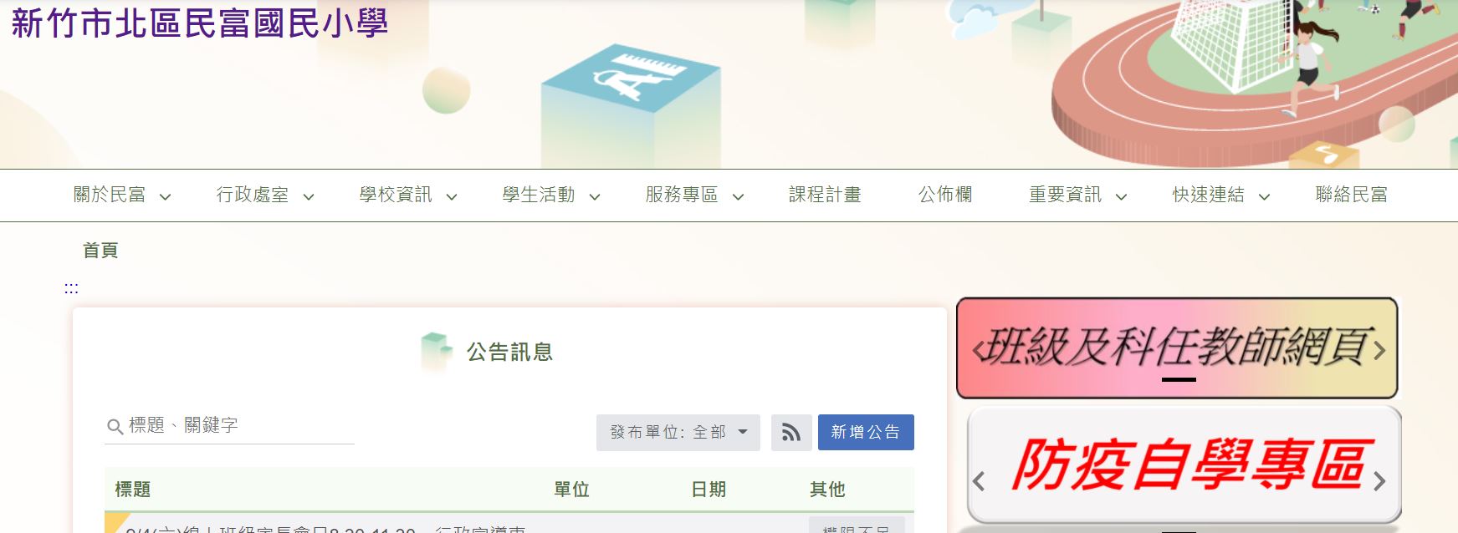1458x533 pixels.
Task: Open the 新竹市北區民富國民小學 site title
Action: pyautogui.click(x=200, y=23)
